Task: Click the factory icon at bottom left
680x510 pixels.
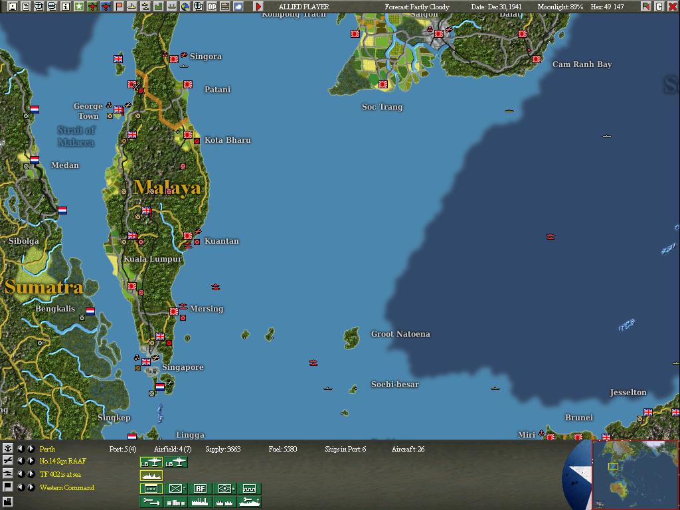Action: coord(7,502)
